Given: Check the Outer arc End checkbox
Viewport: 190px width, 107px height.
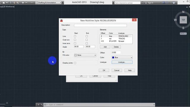Looking at the screenshot, I should tap(87, 40).
